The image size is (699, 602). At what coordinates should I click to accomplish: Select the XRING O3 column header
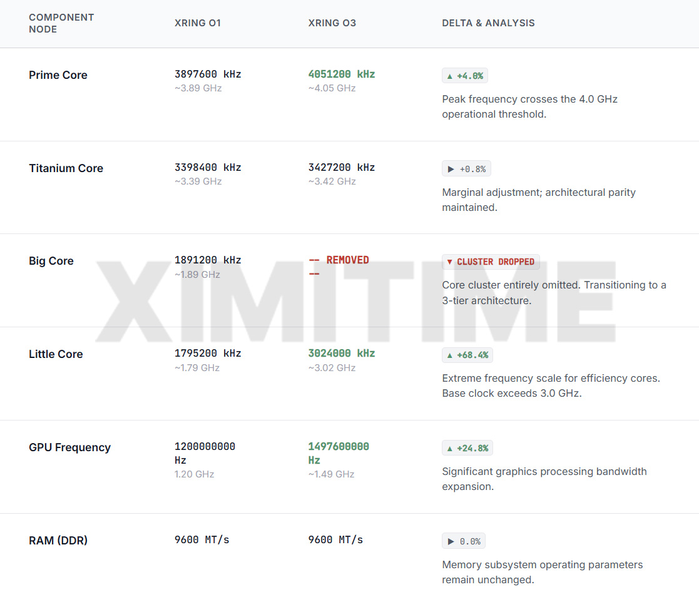pos(332,23)
